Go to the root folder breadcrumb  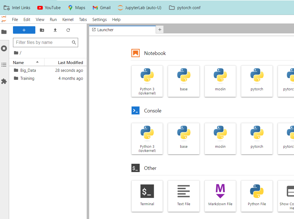16,53
